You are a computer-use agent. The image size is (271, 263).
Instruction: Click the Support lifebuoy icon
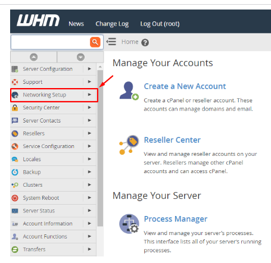tap(15, 82)
